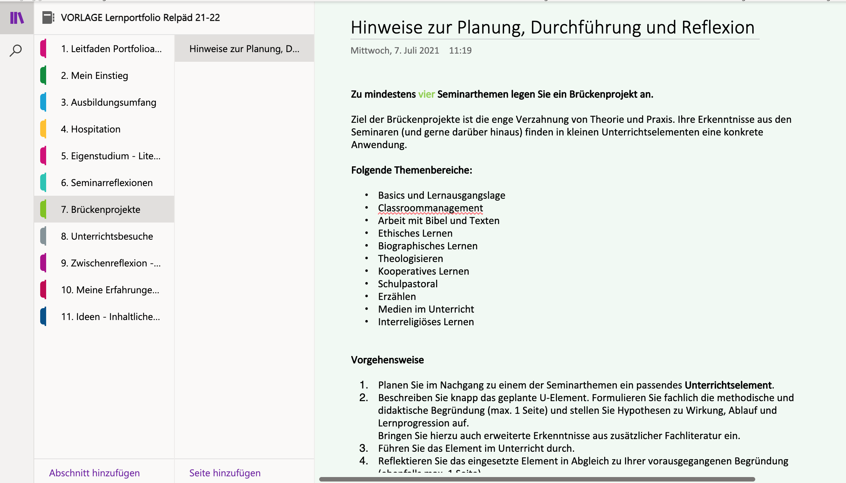Viewport: 846px width, 483px height.
Task: Click the yellow tab of 4. Hospitation
Action: pyautogui.click(x=44, y=129)
